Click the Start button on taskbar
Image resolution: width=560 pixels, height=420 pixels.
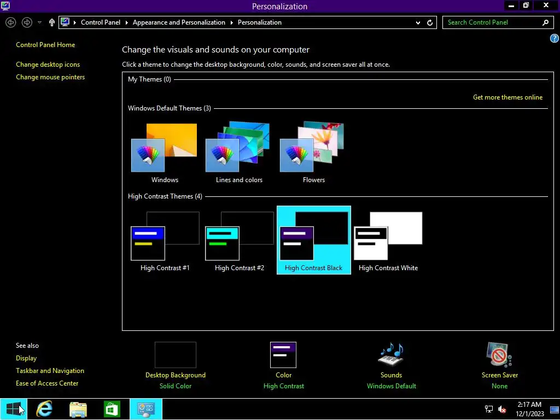point(14,409)
